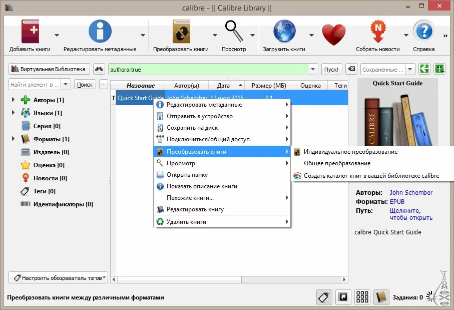Select Send to device menu entry
Image resolution: width=454 pixels, height=310 pixels.
coord(222,116)
